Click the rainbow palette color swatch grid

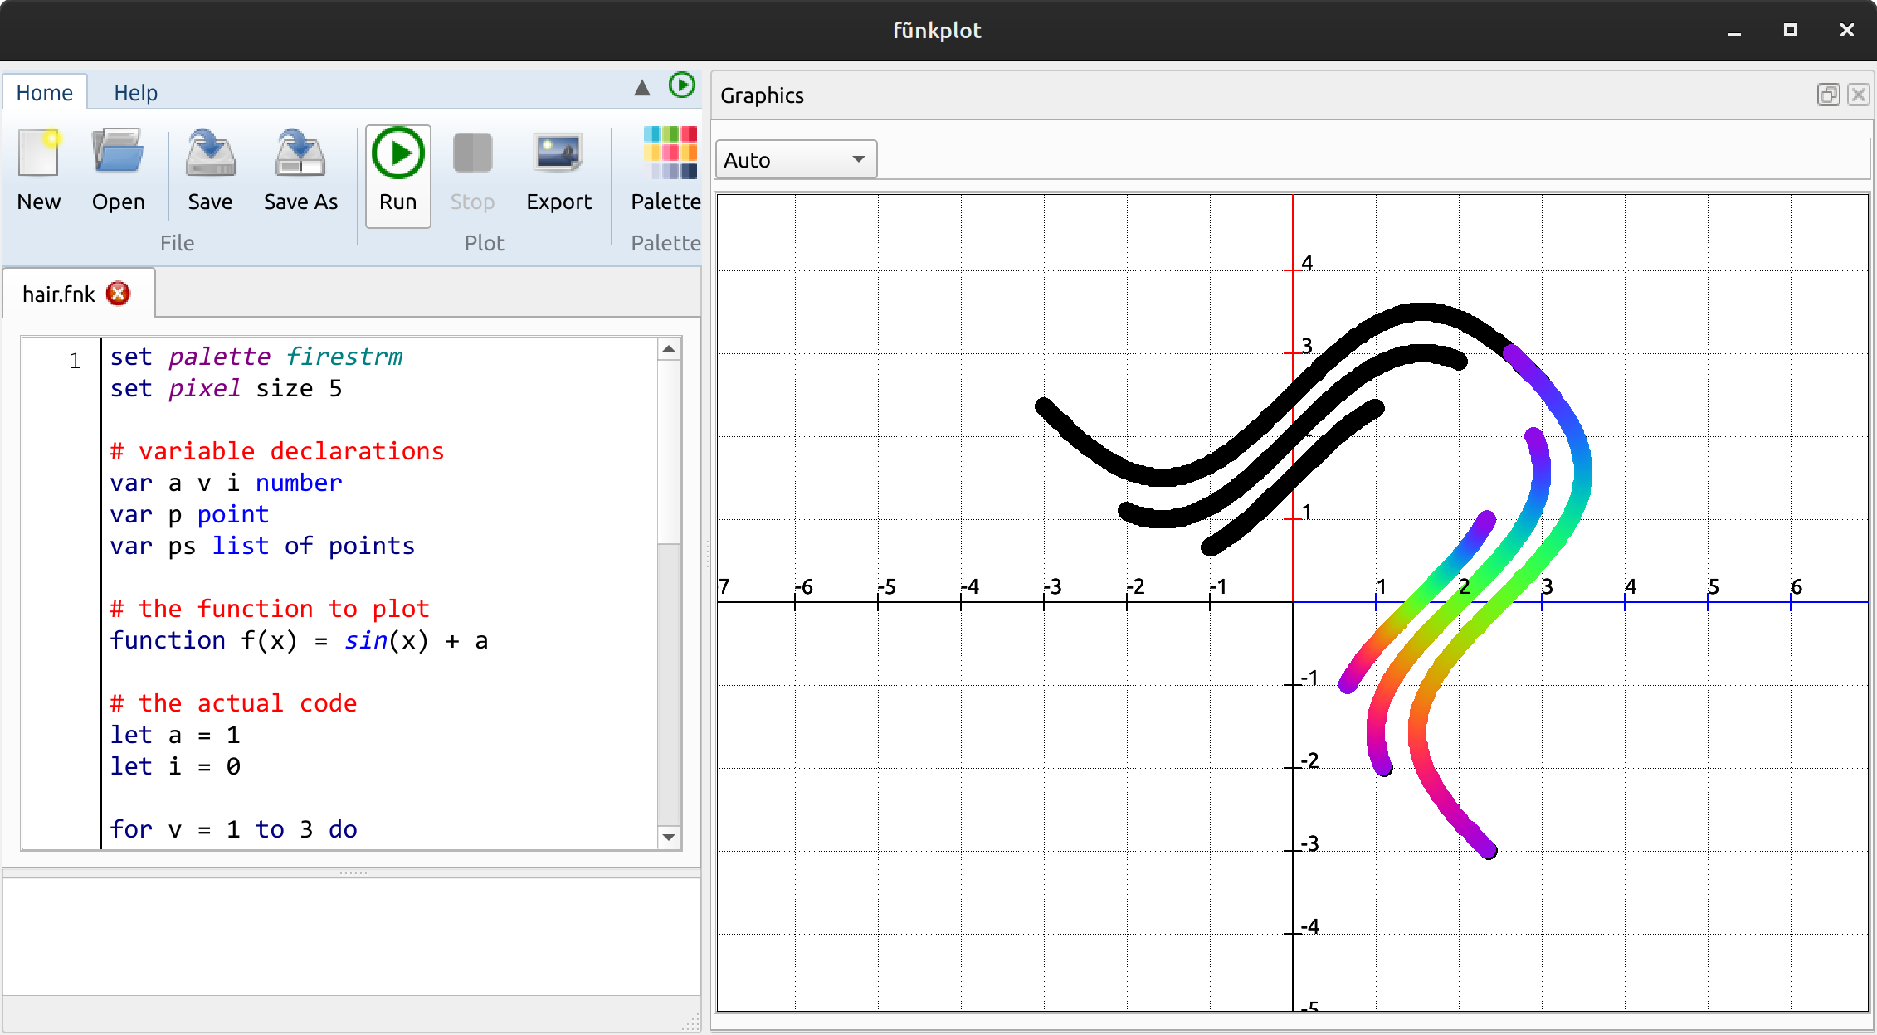(x=669, y=152)
